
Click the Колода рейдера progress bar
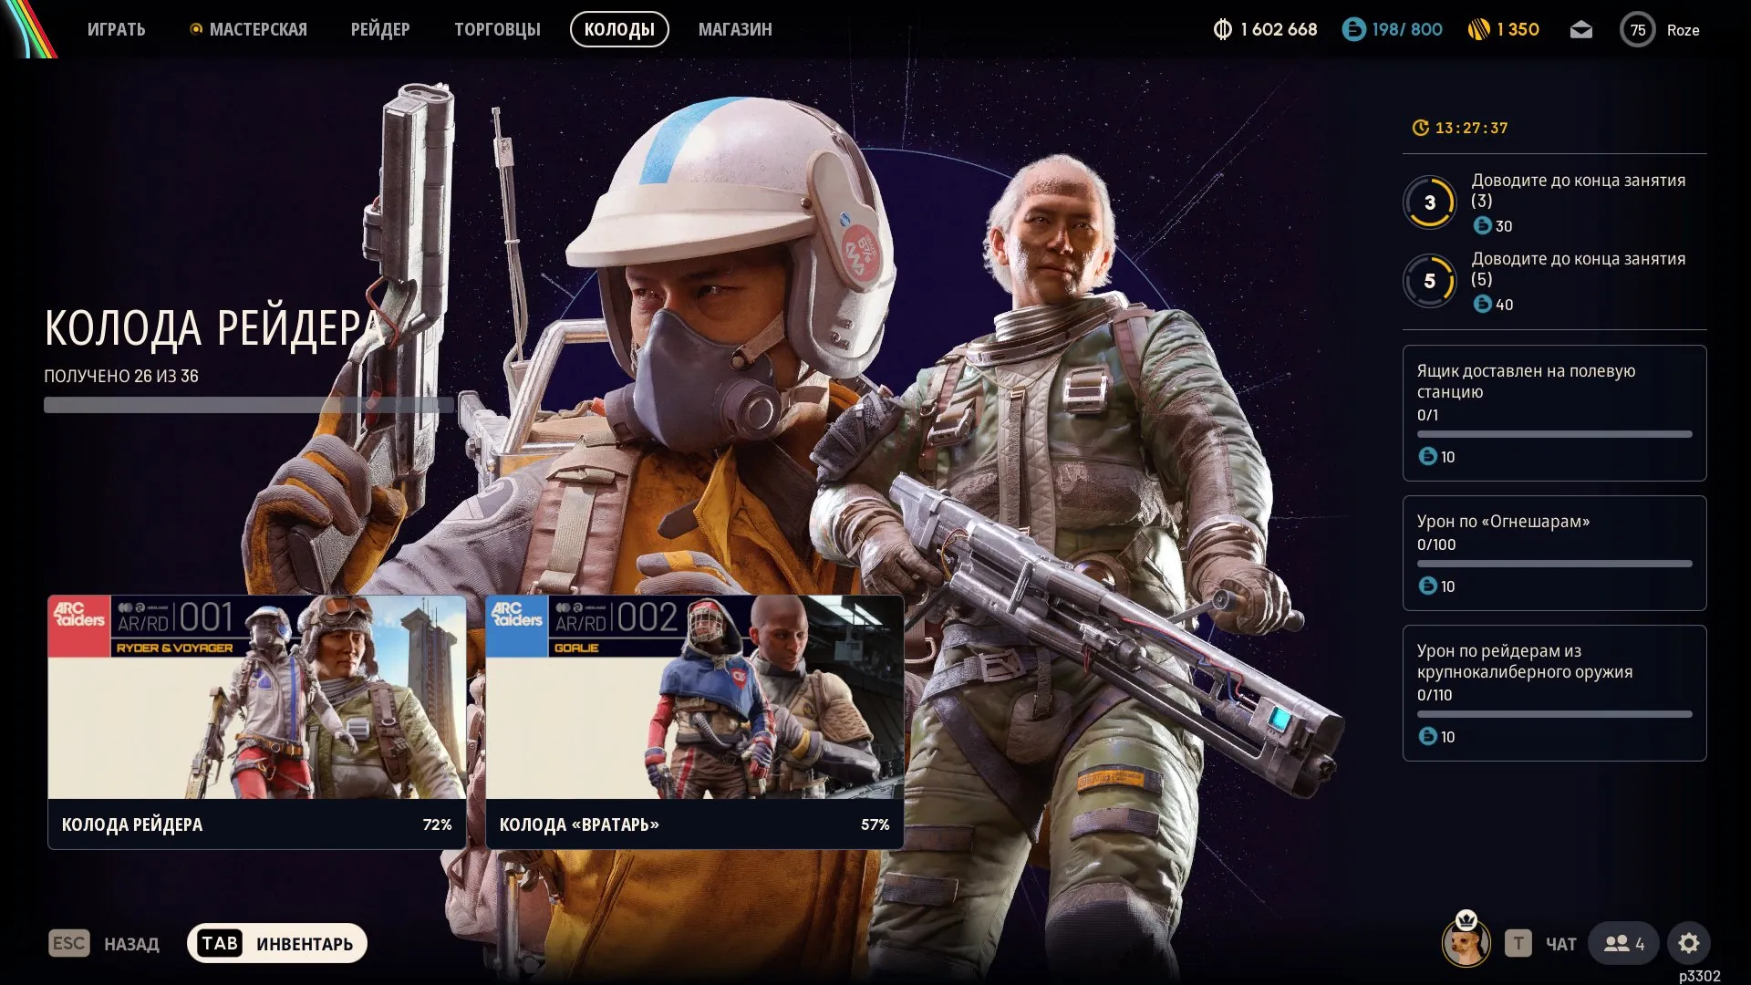click(248, 405)
